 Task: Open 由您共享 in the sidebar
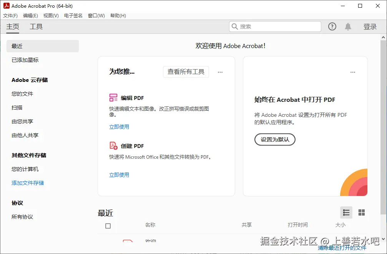tap(22, 121)
